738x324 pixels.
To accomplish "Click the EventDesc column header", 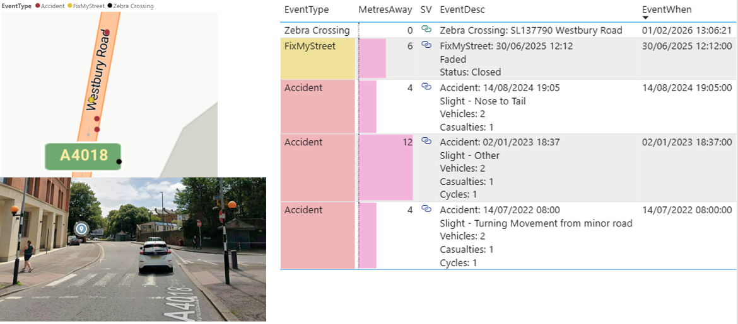I will click(462, 10).
